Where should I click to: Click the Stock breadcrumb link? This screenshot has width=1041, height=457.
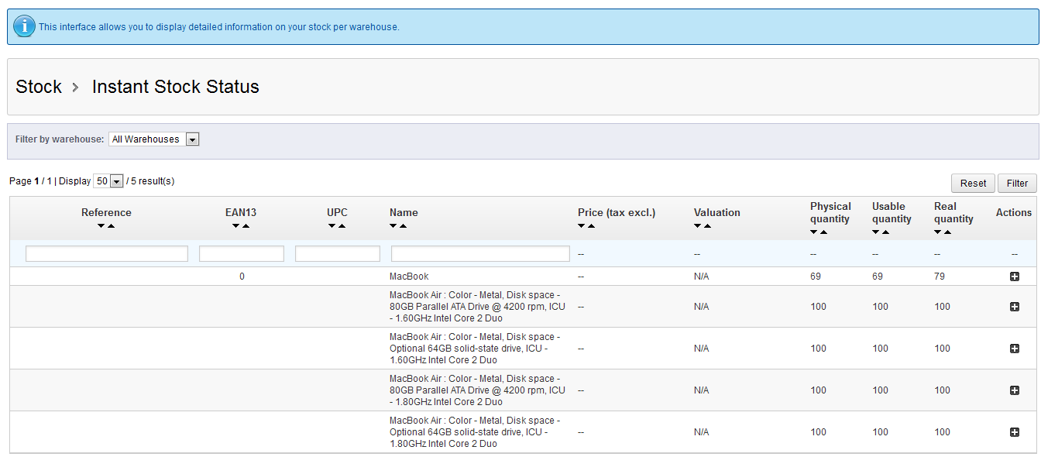click(x=39, y=87)
